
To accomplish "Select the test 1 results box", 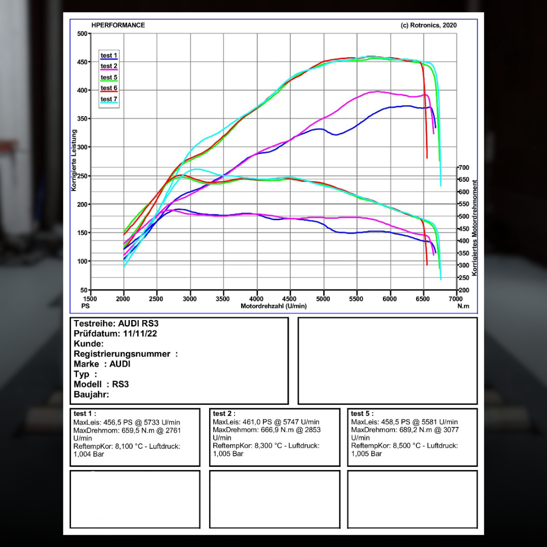I will [135, 437].
